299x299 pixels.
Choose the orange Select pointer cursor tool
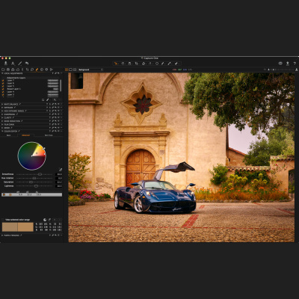[116, 64]
